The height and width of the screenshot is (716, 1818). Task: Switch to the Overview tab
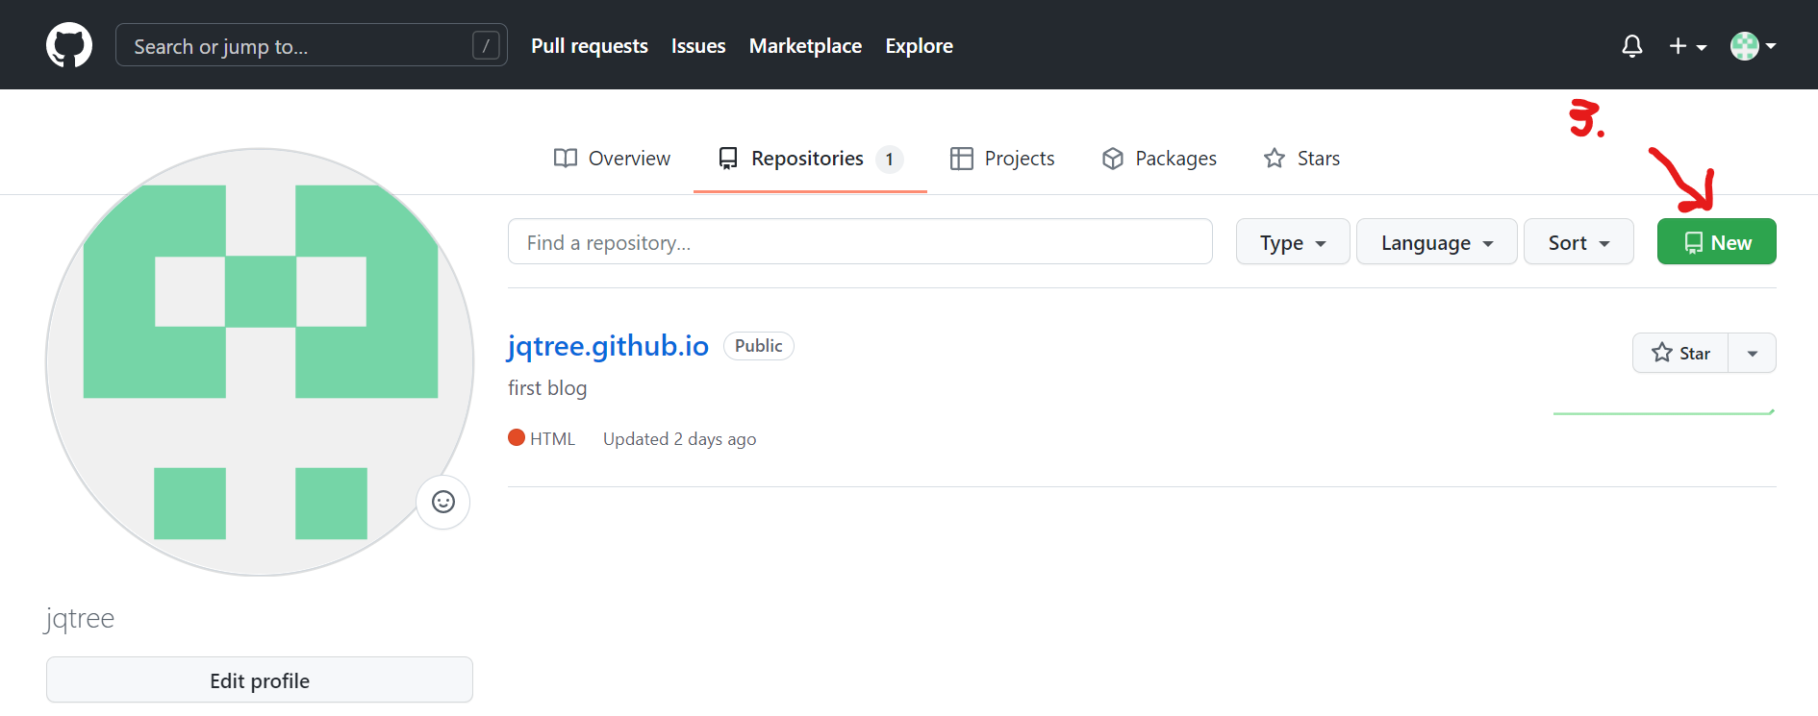click(x=612, y=159)
